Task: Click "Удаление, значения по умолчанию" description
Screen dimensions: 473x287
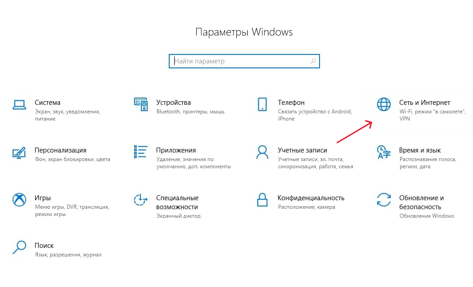Action: (194, 163)
